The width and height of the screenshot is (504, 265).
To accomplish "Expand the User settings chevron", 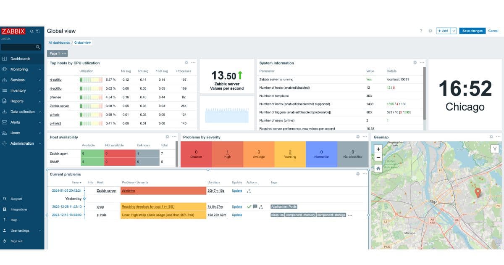I will [40, 231].
